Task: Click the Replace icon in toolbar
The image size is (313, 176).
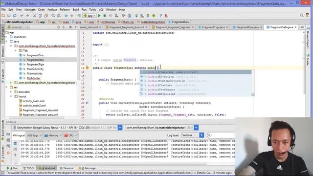Action: (59, 16)
